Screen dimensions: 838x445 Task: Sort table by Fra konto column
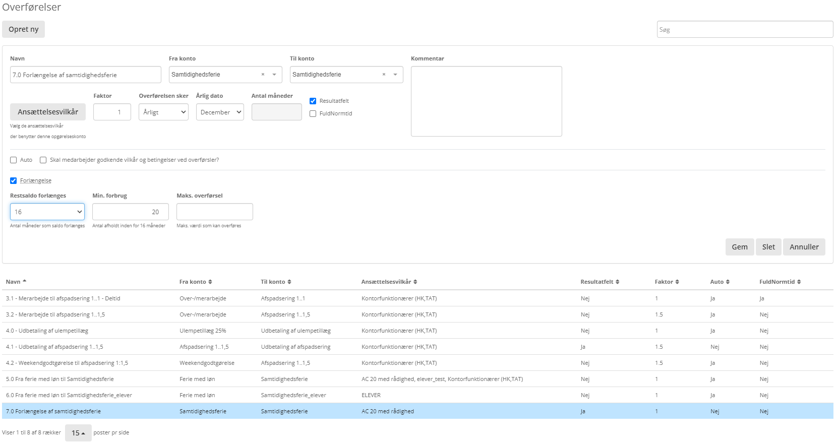[x=210, y=282]
